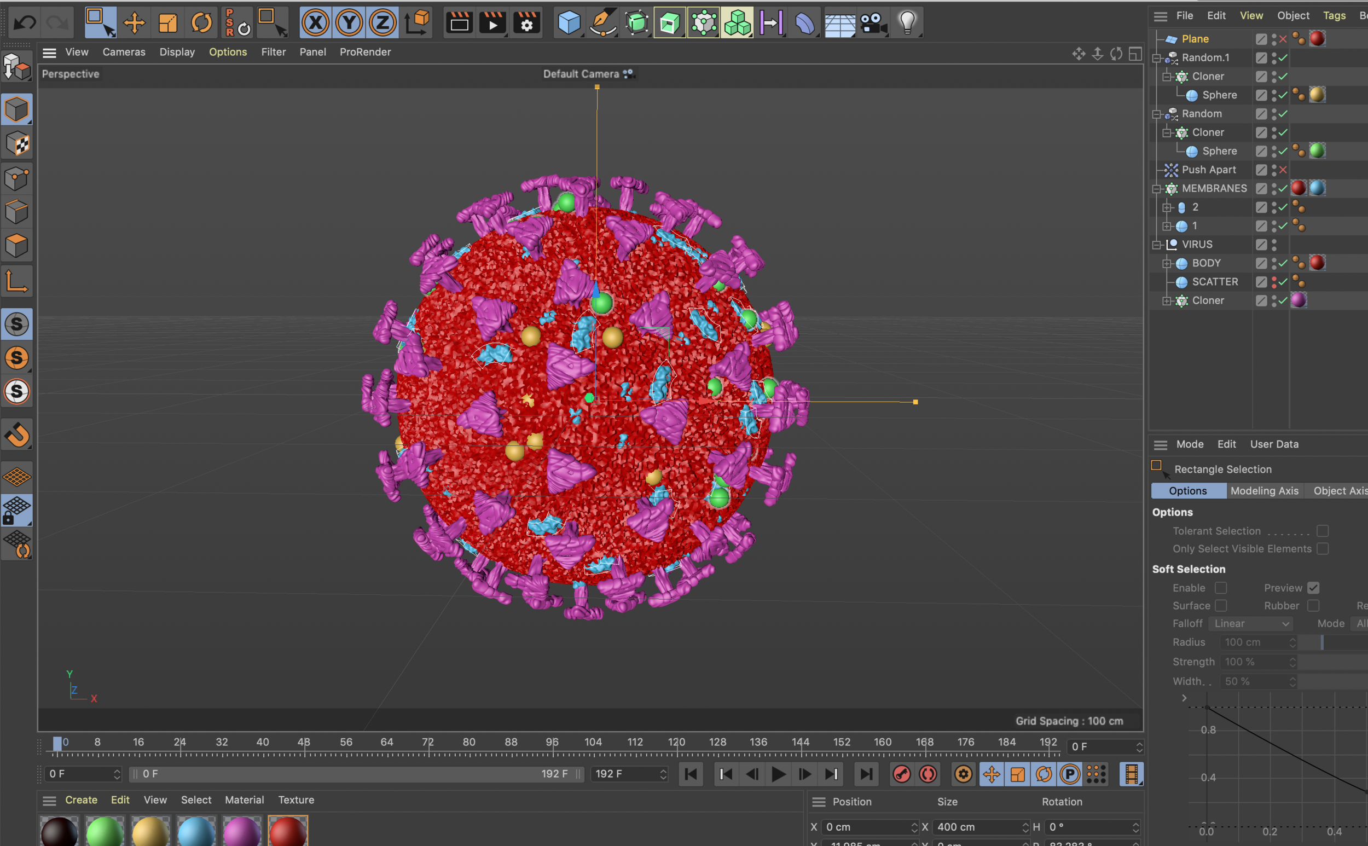The height and width of the screenshot is (846, 1368).
Task: Open the Cameras viewport menu
Action: coord(124,52)
